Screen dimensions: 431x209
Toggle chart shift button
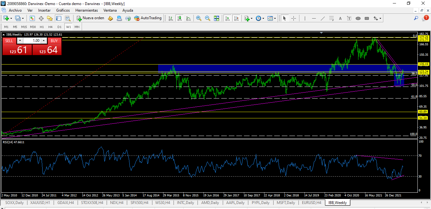(x=236, y=18)
